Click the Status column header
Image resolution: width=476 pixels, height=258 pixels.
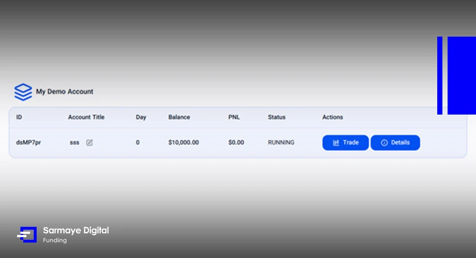[277, 117]
